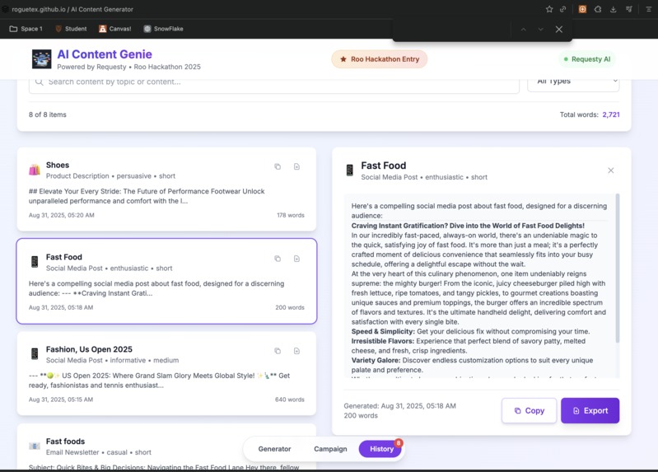Open the Canvas! bookmark
Screen dimensions: 658x472
coord(115,29)
